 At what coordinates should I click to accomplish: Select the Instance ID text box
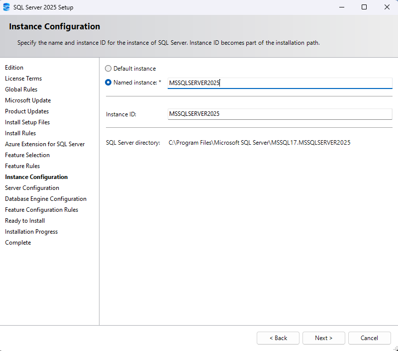(279, 114)
